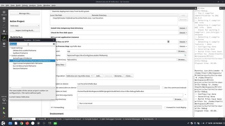Collapse Details for Custom Process Step
The height and width of the screenshot is (126, 225).
click(183, 47)
